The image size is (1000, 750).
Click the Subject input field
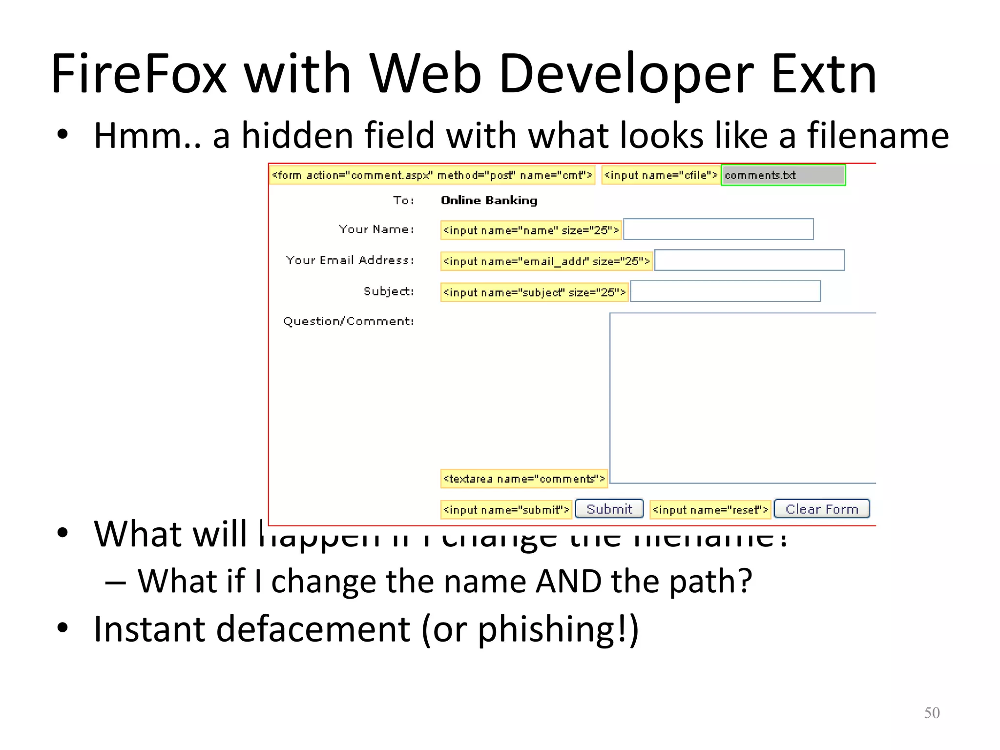pos(725,291)
